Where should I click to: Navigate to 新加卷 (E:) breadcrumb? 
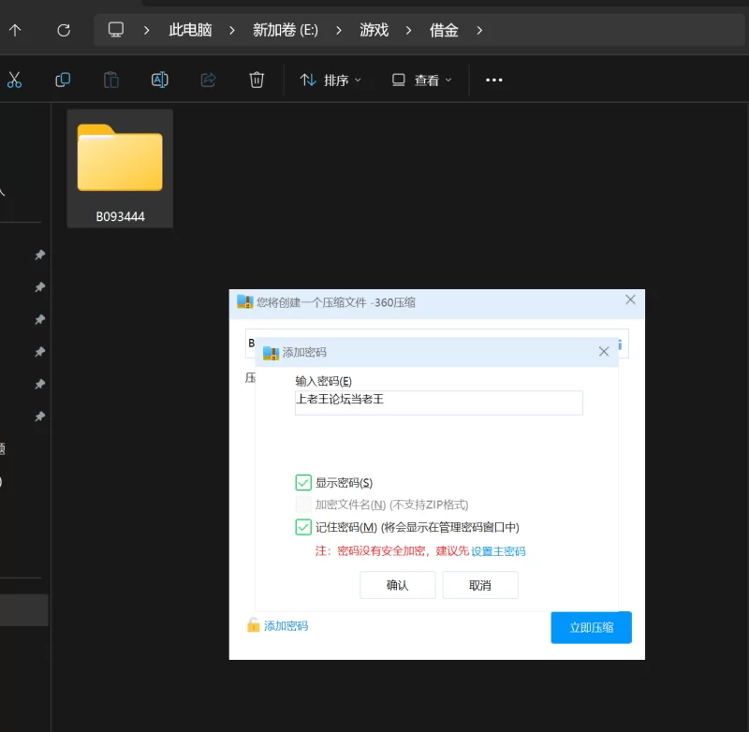286,30
